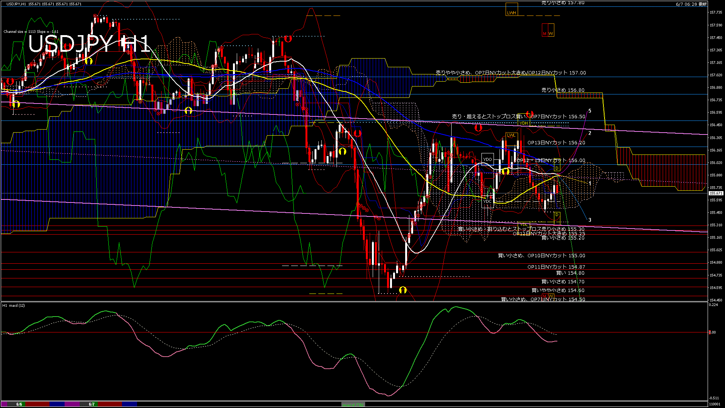Click red sell arrow before the big drop
This screenshot has width=725, height=408.
click(x=357, y=133)
